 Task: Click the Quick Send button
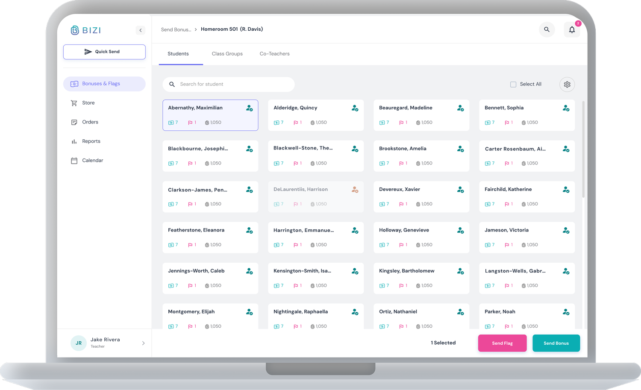click(x=104, y=52)
